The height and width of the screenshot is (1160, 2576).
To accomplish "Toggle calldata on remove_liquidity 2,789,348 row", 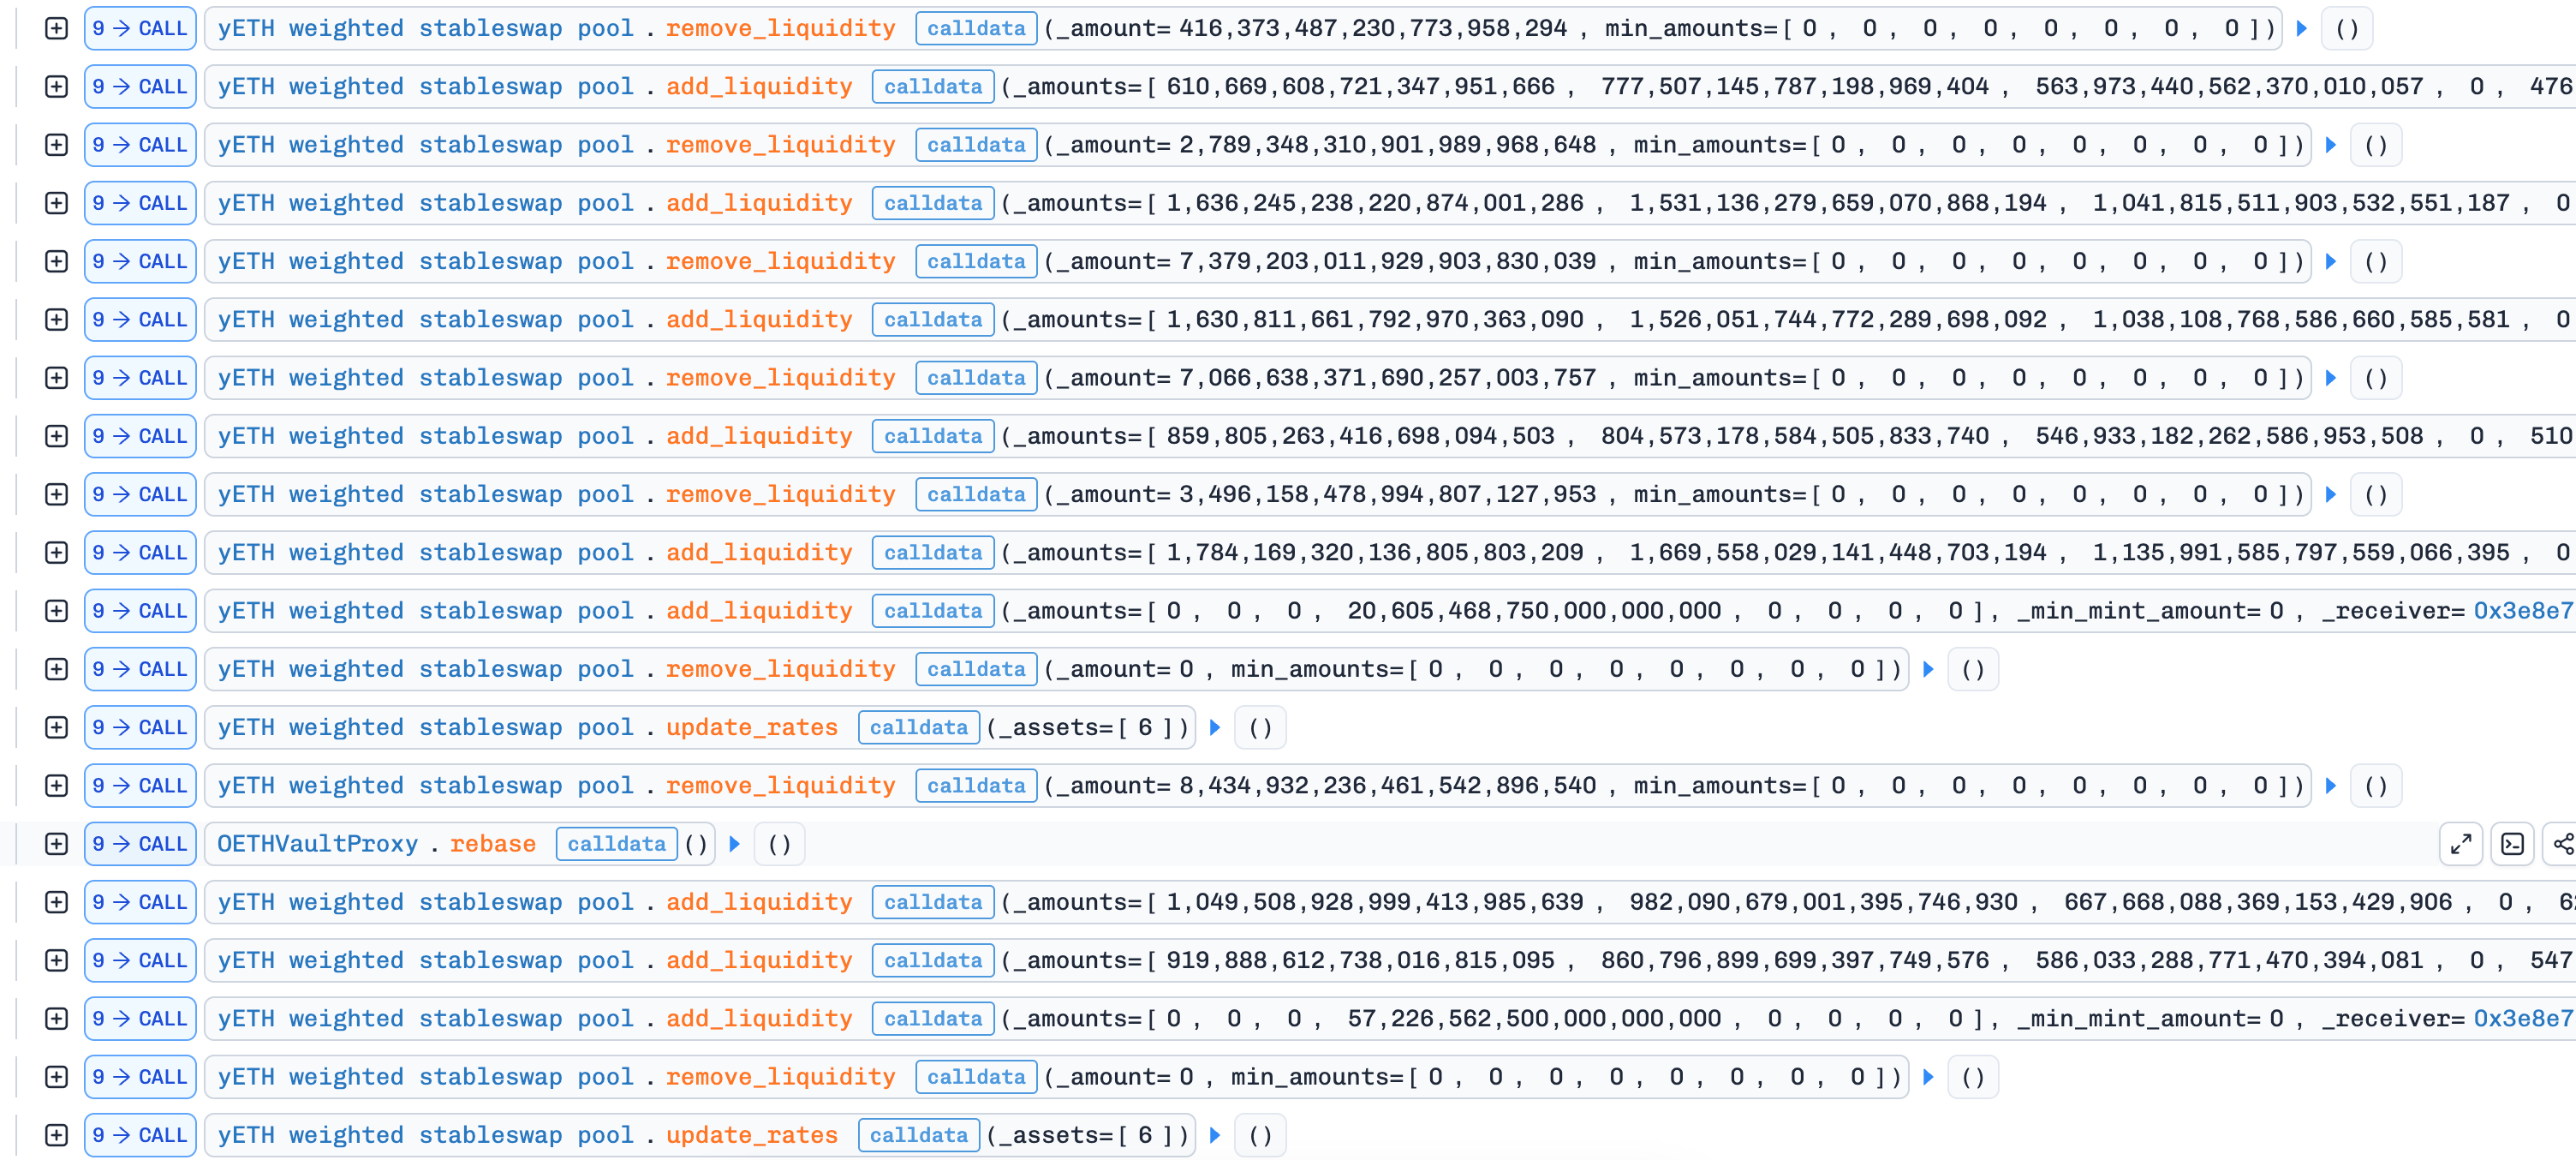I will (x=976, y=145).
